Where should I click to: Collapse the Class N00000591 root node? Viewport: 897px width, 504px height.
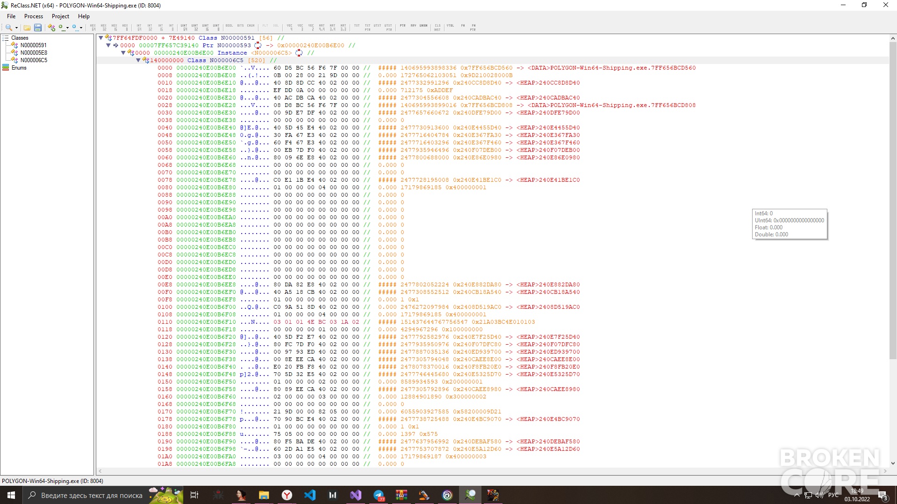pyautogui.click(x=101, y=38)
